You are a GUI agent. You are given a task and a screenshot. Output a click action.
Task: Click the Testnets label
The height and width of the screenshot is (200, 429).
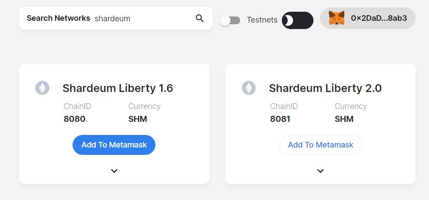tap(262, 20)
